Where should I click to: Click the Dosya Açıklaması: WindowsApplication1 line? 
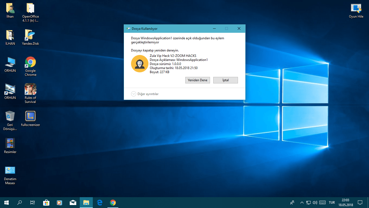click(x=179, y=60)
